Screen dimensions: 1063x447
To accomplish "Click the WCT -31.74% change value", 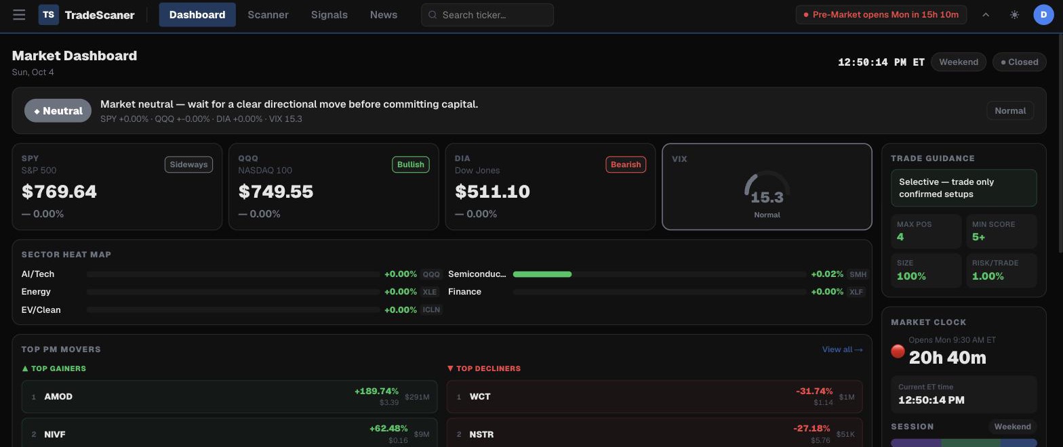I will point(814,391).
